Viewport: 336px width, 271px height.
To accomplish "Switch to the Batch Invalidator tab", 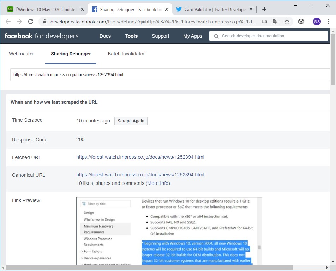I will pyautogui.click(x=126, y=54).
